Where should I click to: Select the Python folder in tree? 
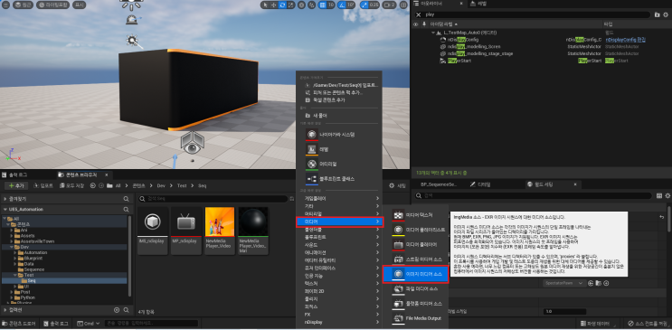point(27,297)
